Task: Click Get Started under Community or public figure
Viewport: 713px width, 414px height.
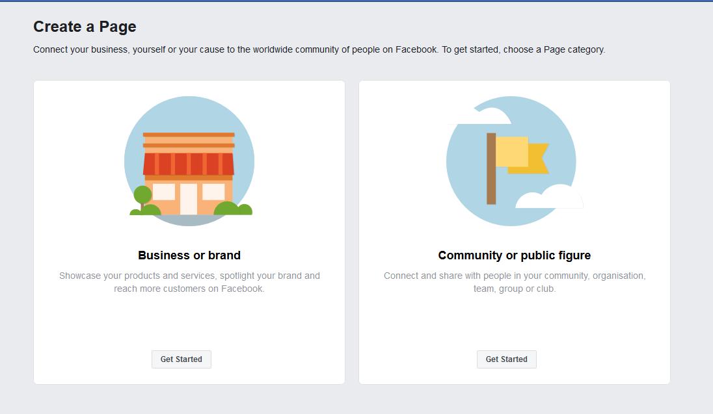Action: click(x=506, y=359)
